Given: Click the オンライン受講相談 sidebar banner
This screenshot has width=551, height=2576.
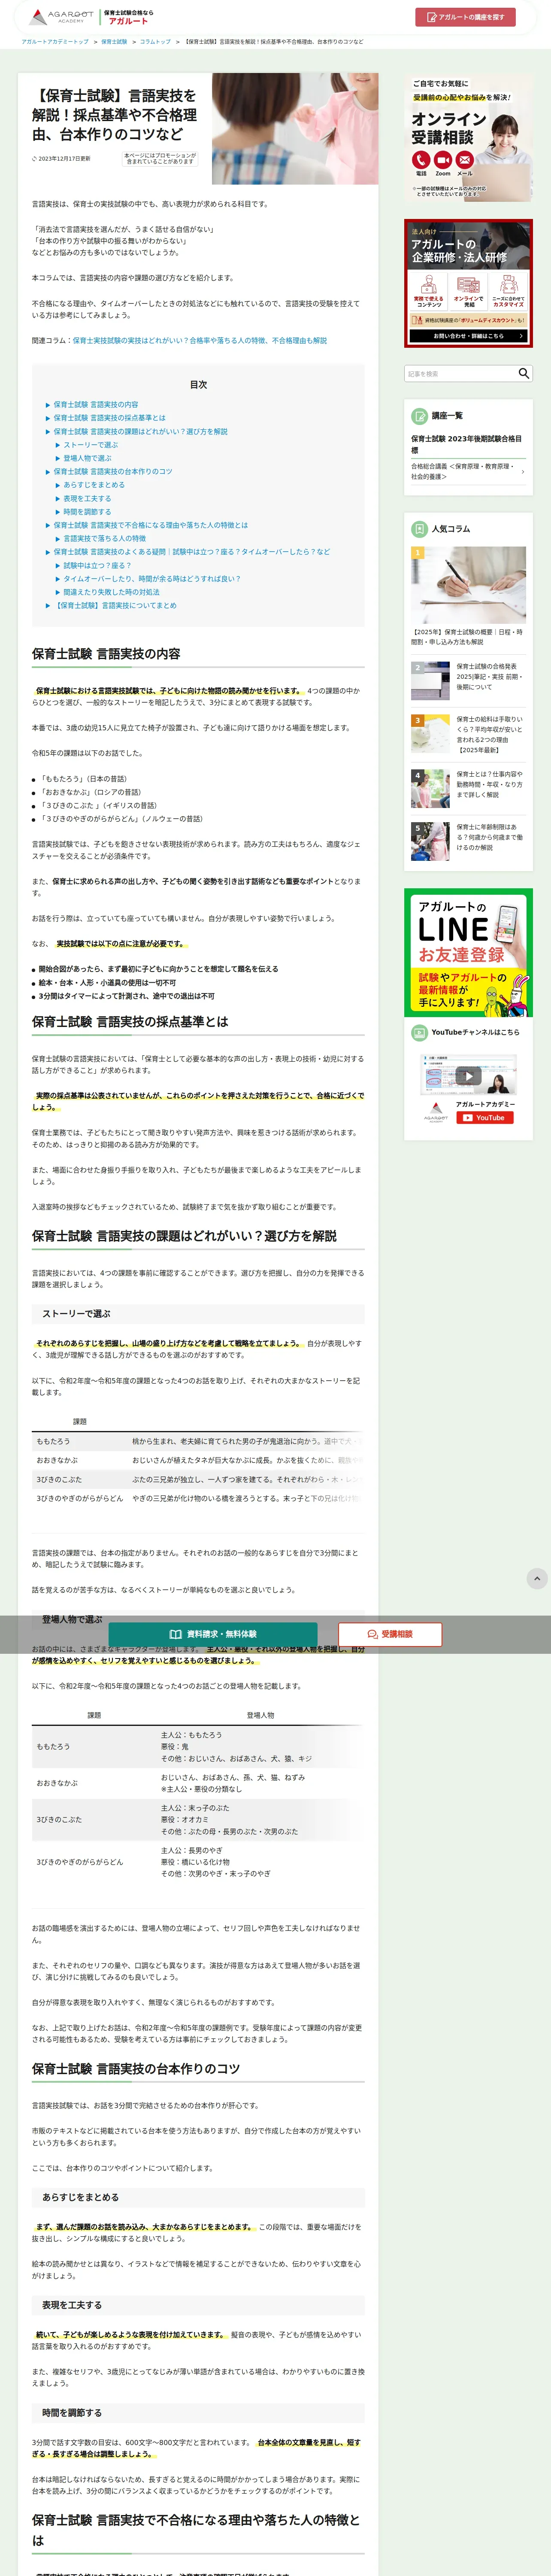Looking at the screenshot, I should 468,137.
